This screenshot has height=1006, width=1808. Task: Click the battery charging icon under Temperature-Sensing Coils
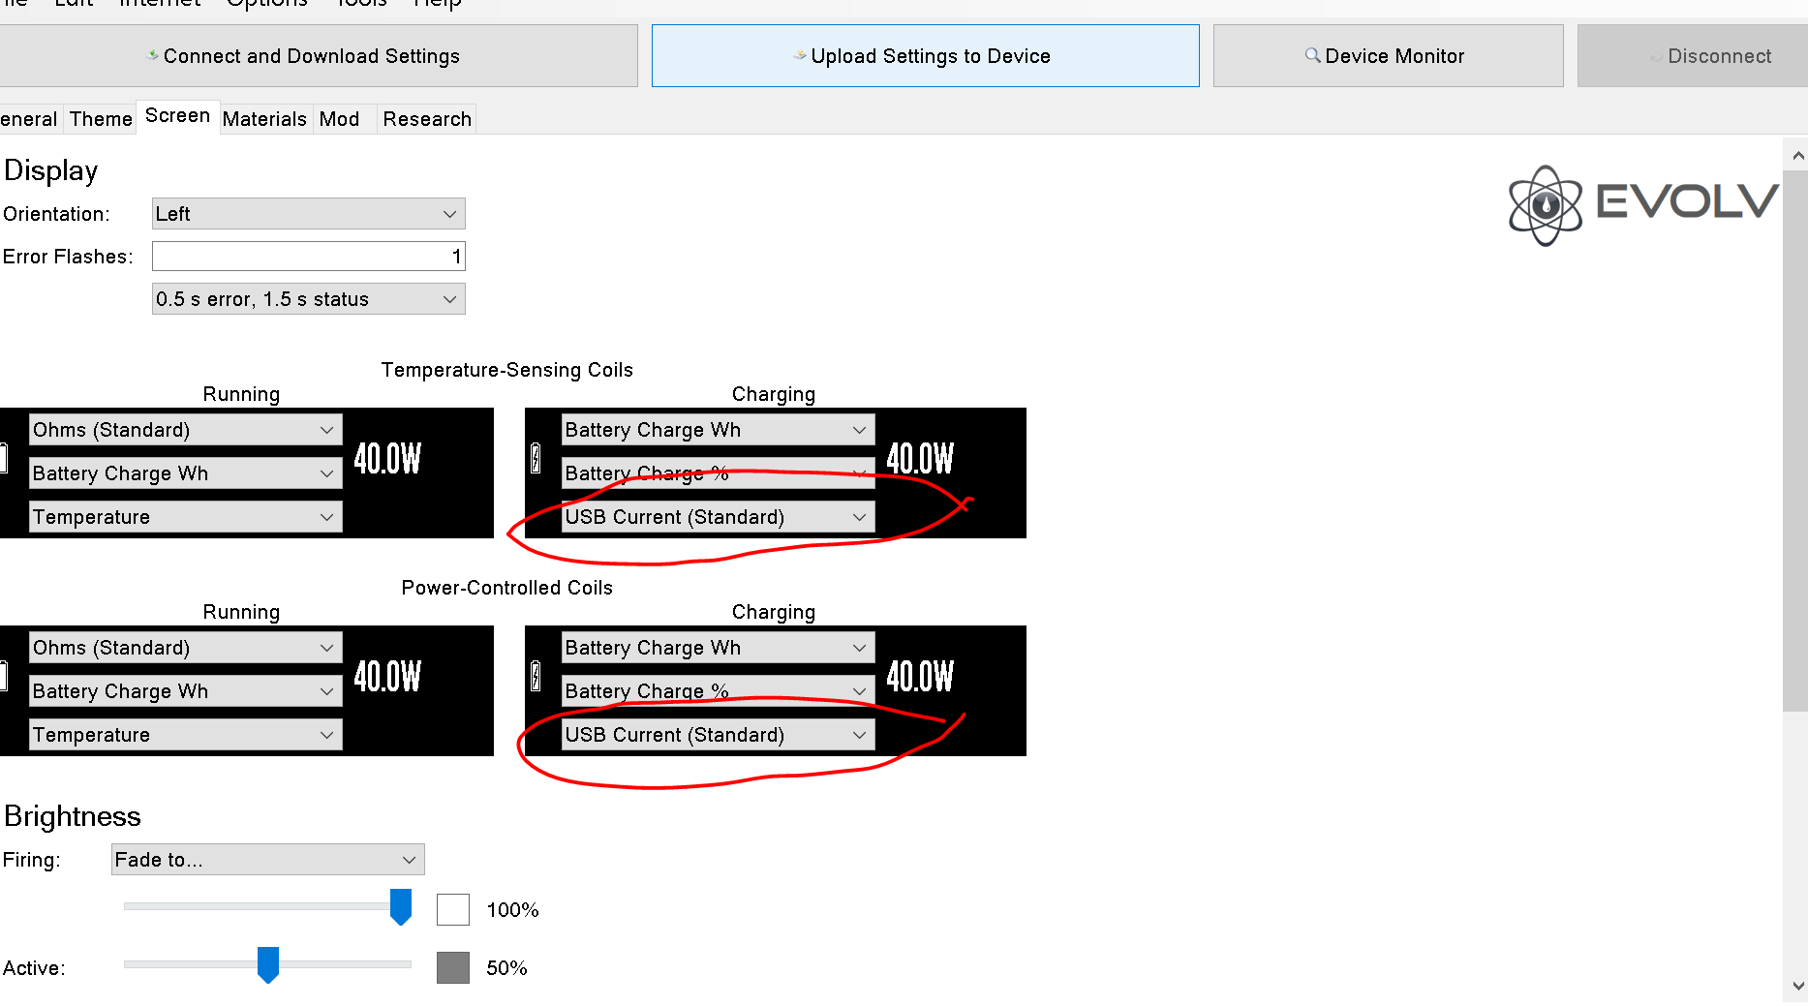(536, 458)
